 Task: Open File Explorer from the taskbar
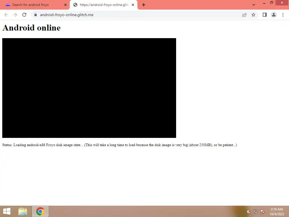click(x=23, y=211)
